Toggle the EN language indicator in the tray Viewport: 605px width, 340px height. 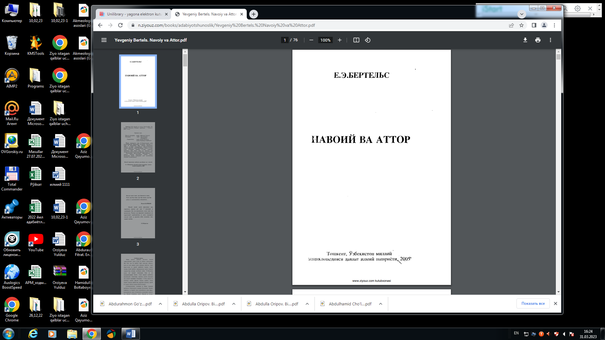click(x=516, y=333)
